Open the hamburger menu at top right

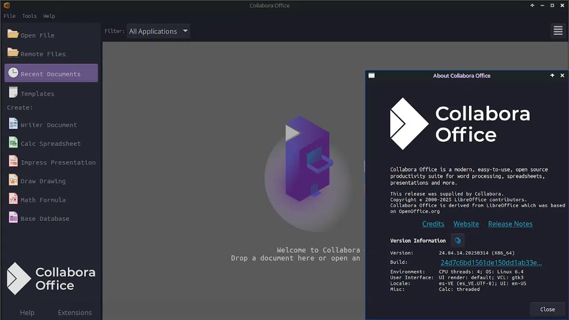[x=558, y=31]
